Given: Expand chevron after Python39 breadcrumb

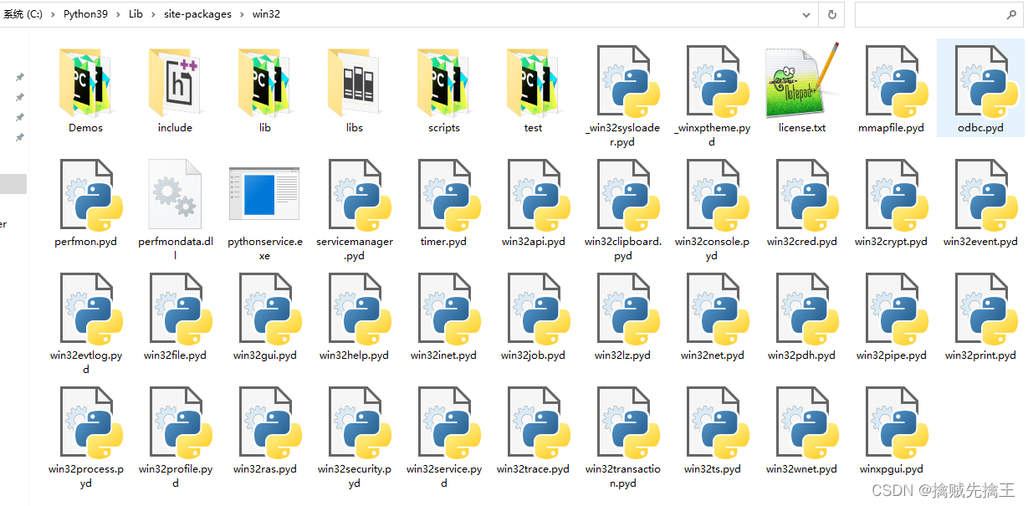Looking at the screenshot, I should (118, 14).
